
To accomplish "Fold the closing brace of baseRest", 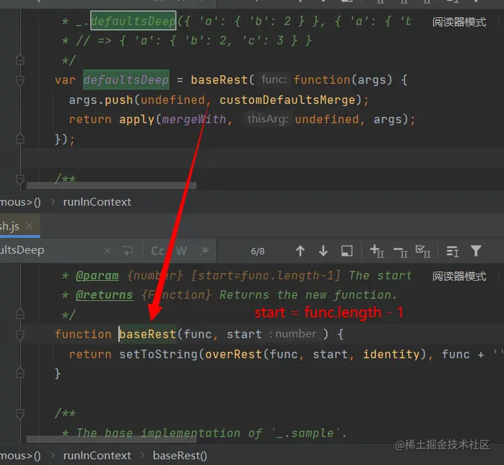I will [20, 373].
